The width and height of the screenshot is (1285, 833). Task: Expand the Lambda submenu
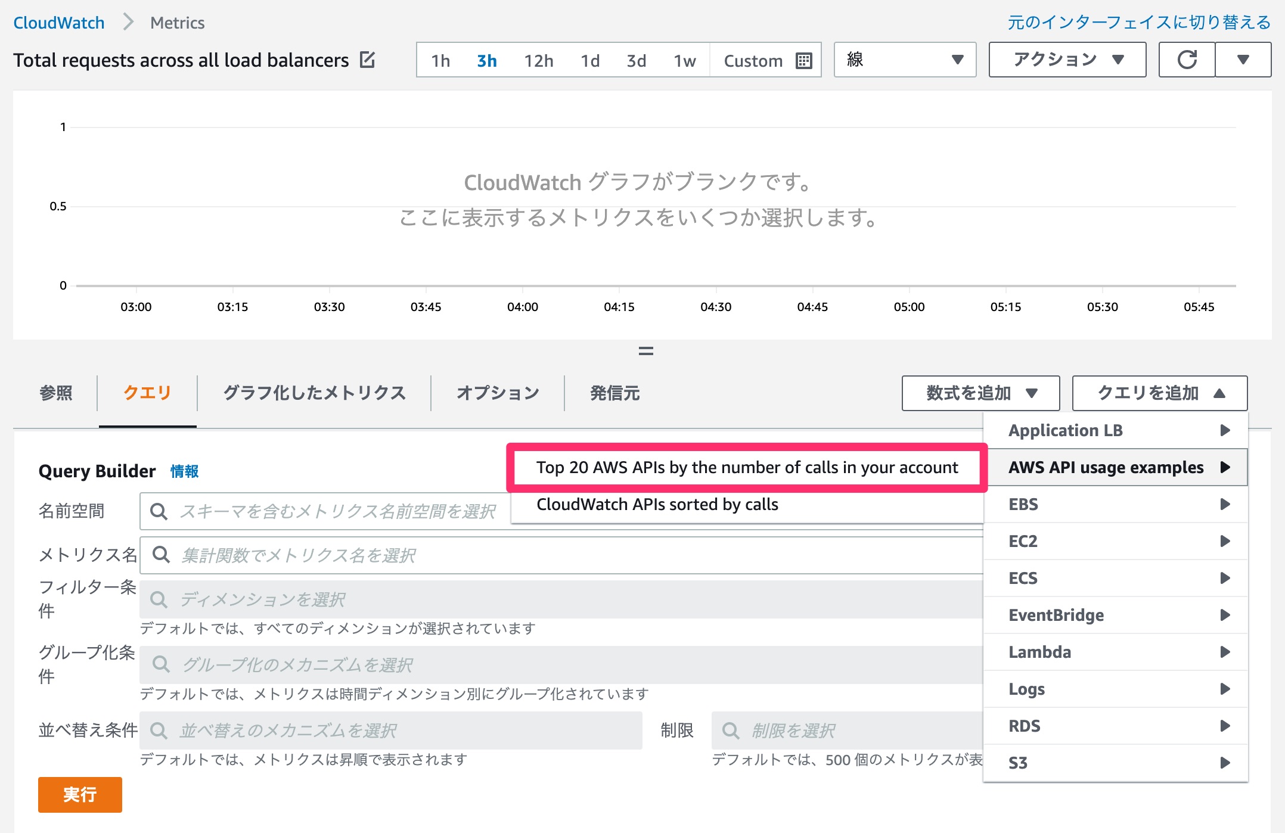pyautogui.click(x=1116, y=652)
